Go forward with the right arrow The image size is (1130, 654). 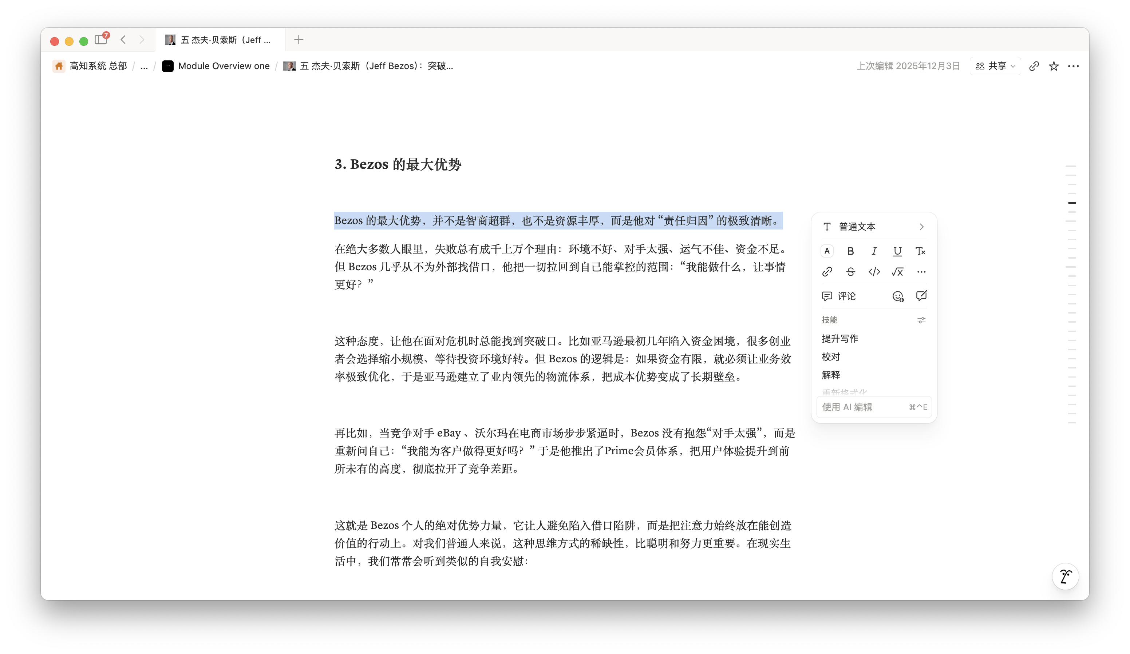142,40
